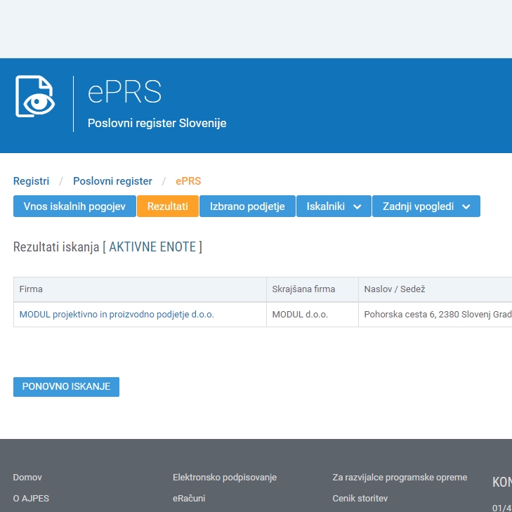Viewport: 512px width, 512px height.
Task: Expand the Zadnji vpogledi dropdown
Action: [x=426, y=206]
